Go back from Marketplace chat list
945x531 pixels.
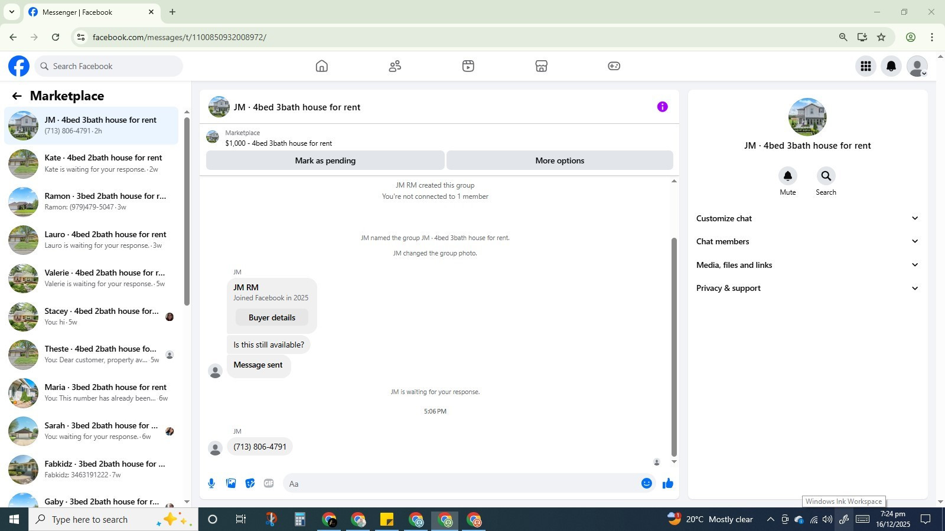17,96
